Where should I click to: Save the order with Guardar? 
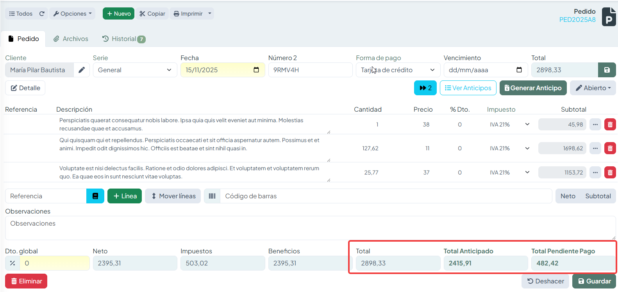(594, 281)
